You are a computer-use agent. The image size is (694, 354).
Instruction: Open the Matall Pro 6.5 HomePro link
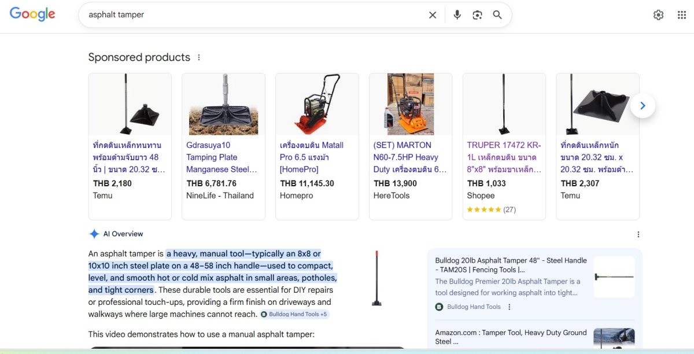click(x=312, y=157)
